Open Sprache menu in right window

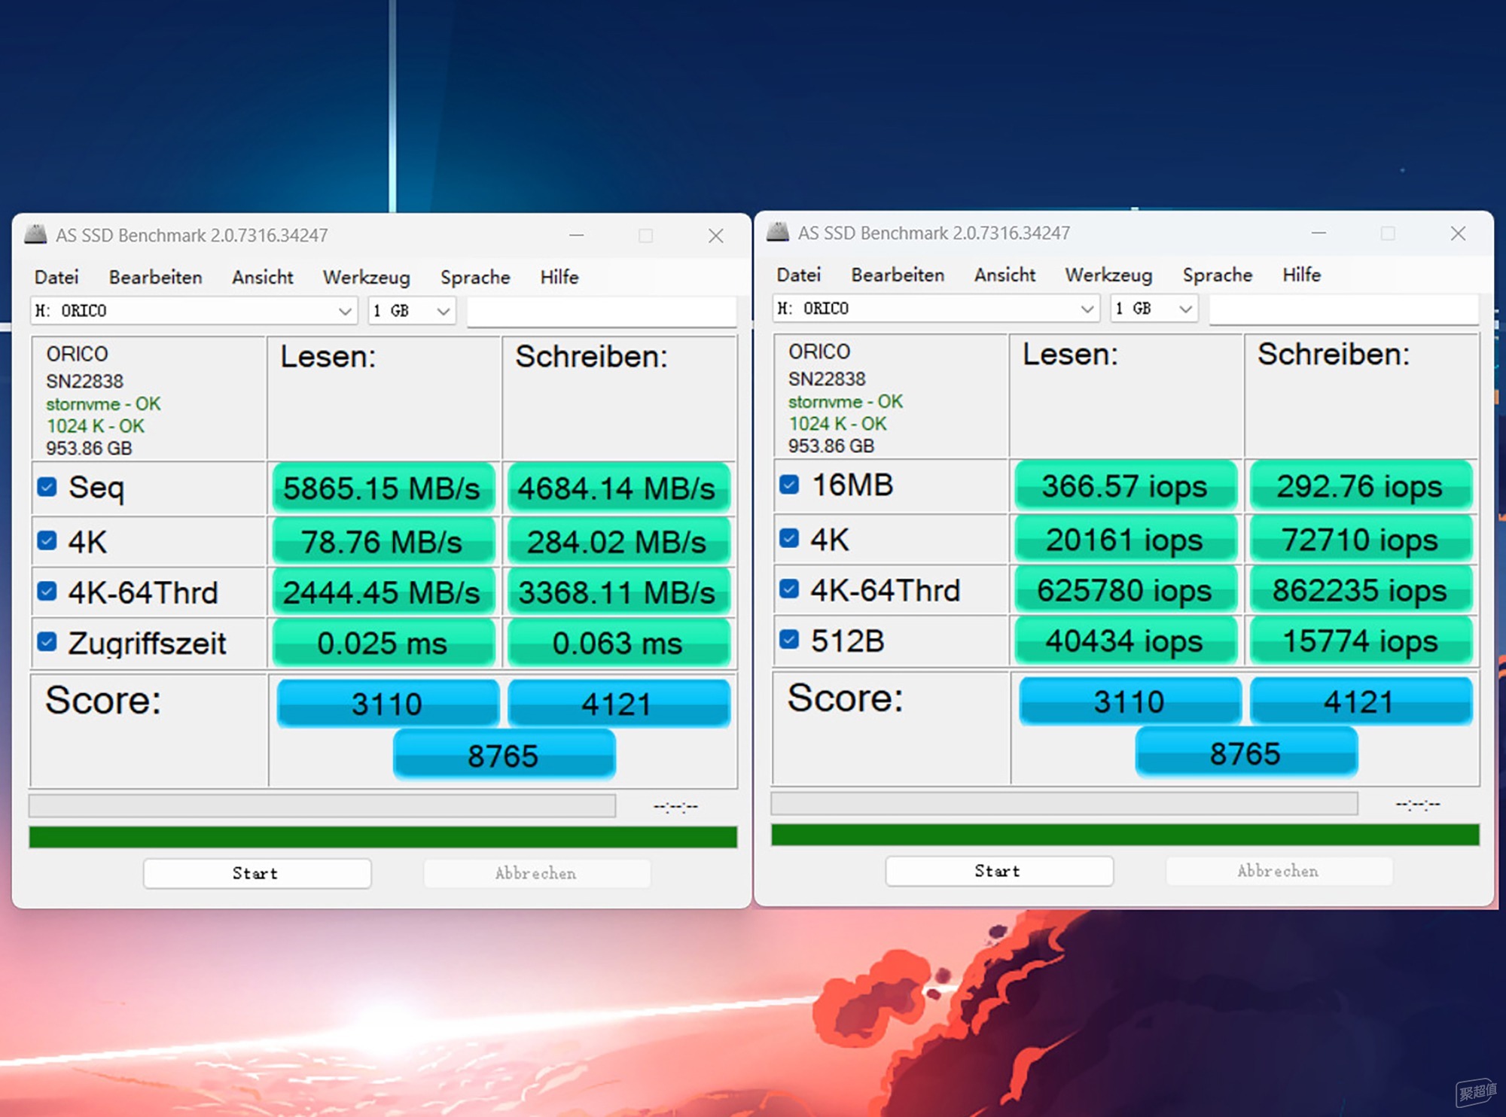1218,275
